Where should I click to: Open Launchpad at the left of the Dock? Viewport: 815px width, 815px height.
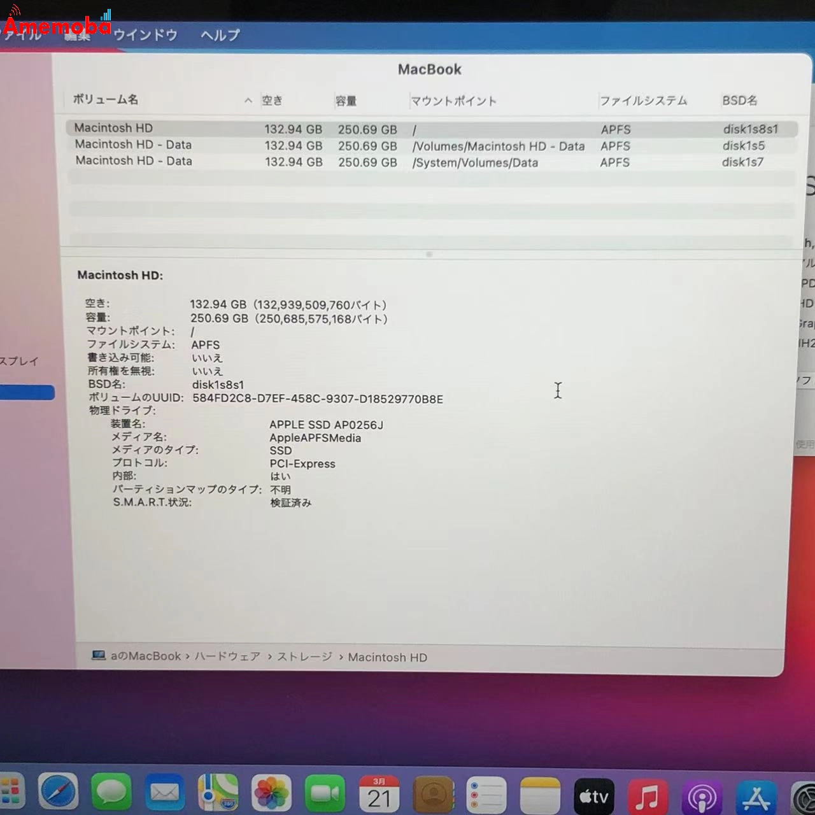[11, 793]
